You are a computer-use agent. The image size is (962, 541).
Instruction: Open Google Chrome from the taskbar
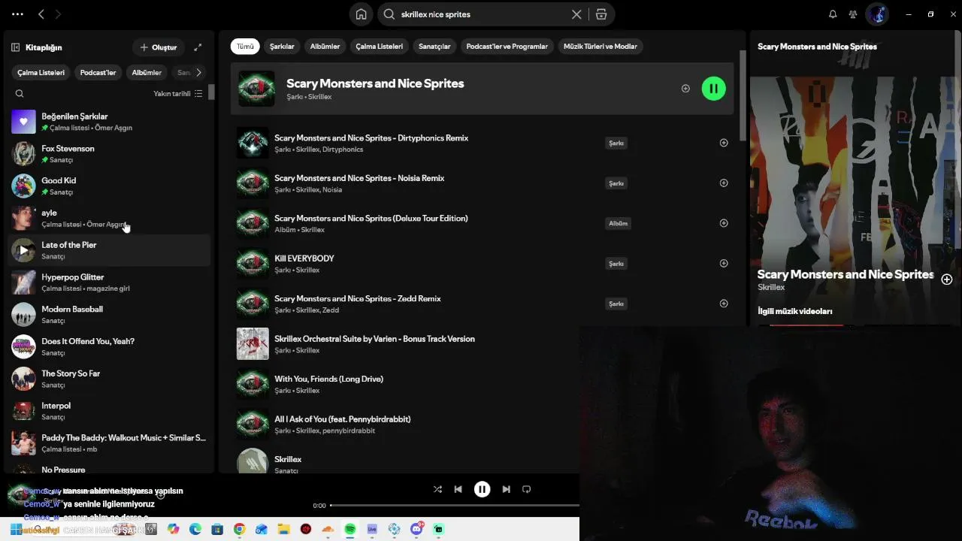(239, 529)
